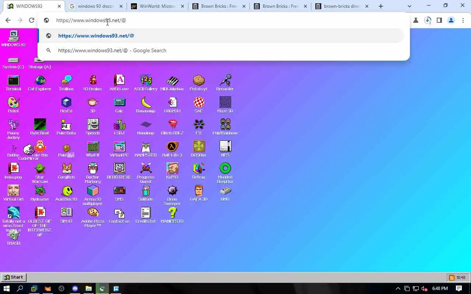The height and width of the screenshot is (294, 471).
Task: Click the RSS feed tray icon
Action: [x=451, y=277]
